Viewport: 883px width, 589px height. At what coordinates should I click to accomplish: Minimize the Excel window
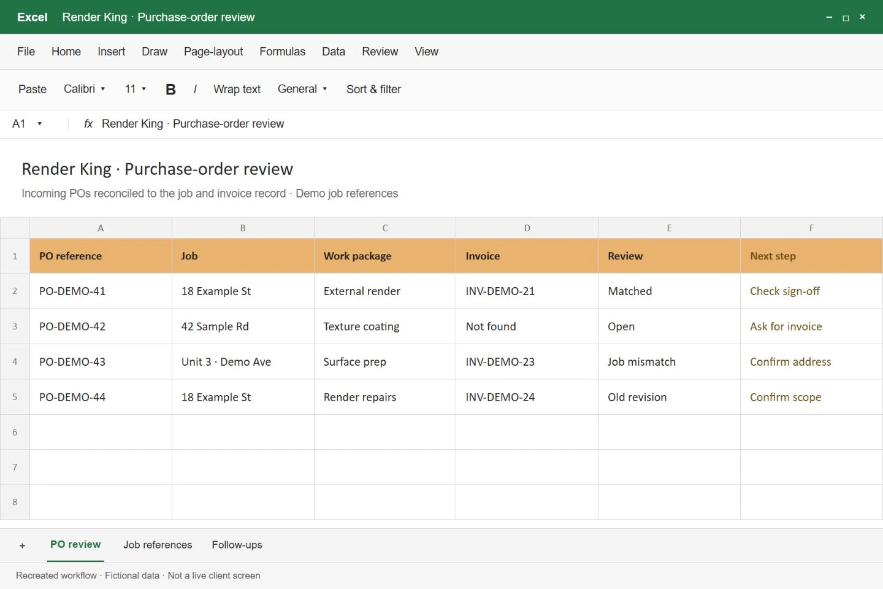point(829,17)
